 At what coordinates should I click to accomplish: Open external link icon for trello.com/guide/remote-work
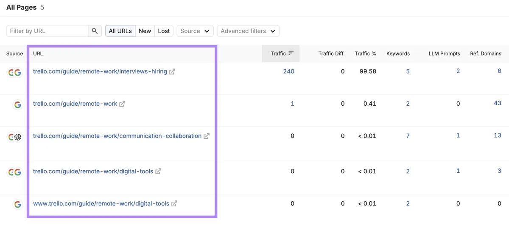[x=122, y=104]
